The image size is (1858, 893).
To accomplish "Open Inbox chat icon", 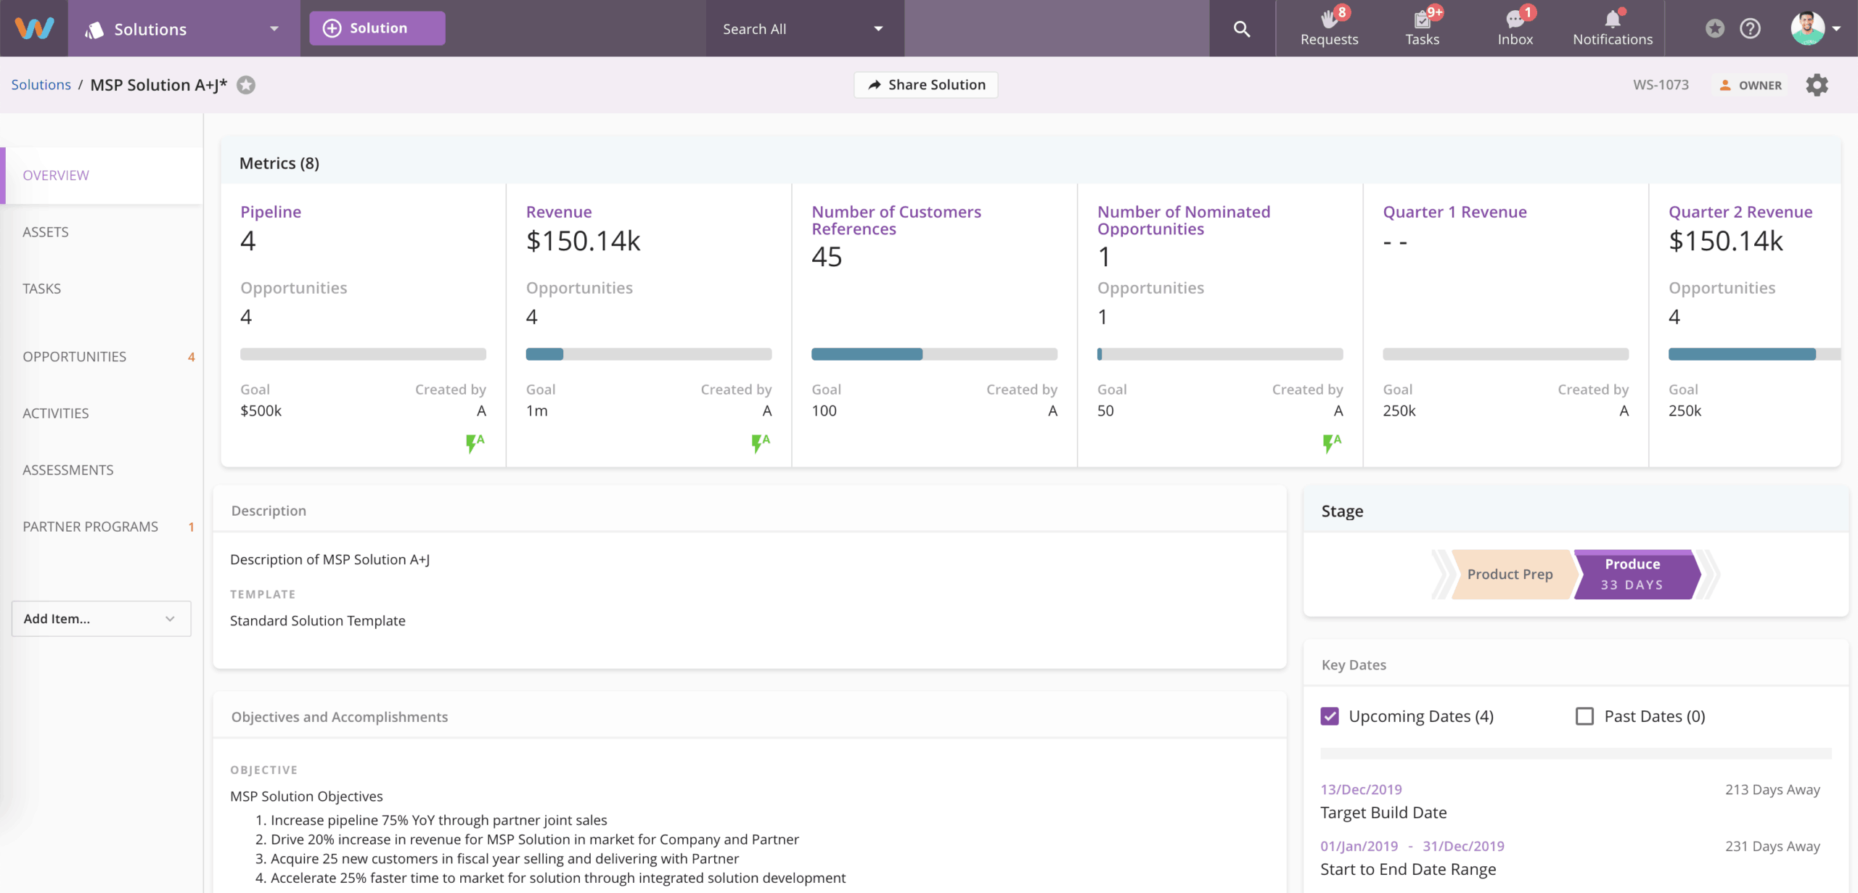I will 1515,20.
